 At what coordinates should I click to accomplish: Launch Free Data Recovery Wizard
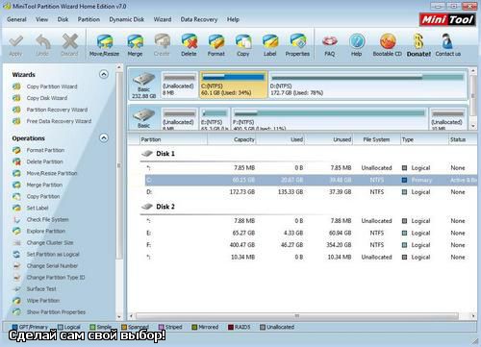[x=59, y=121]
